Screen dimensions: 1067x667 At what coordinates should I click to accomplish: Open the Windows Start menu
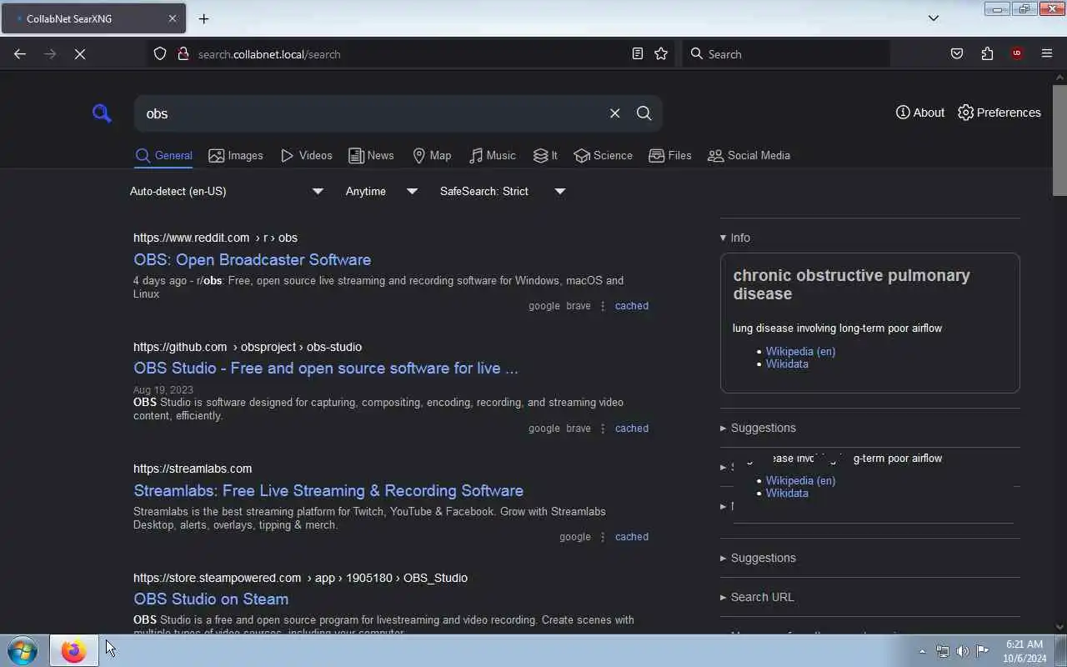23,650
